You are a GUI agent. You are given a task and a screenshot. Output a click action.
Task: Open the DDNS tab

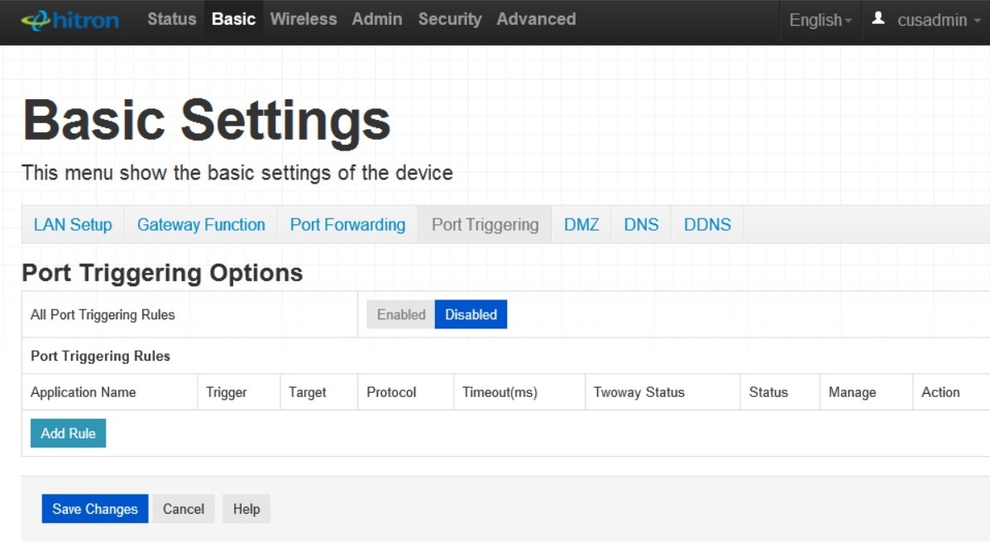click(707, 225)
